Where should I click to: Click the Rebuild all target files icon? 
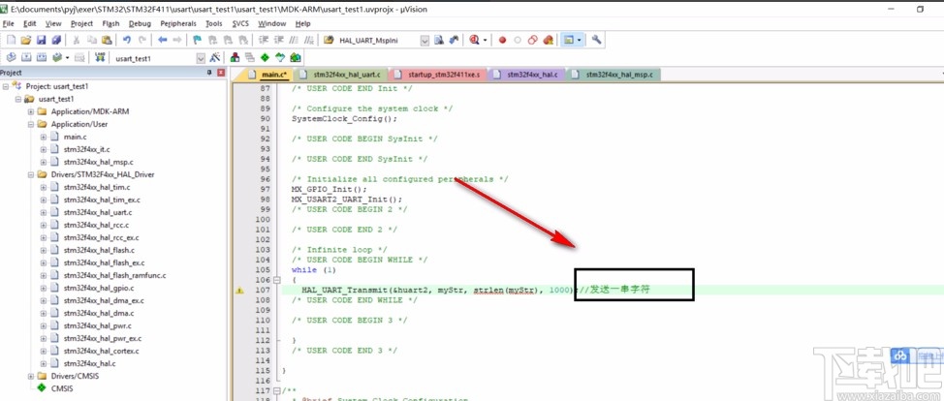click(41, 57)
